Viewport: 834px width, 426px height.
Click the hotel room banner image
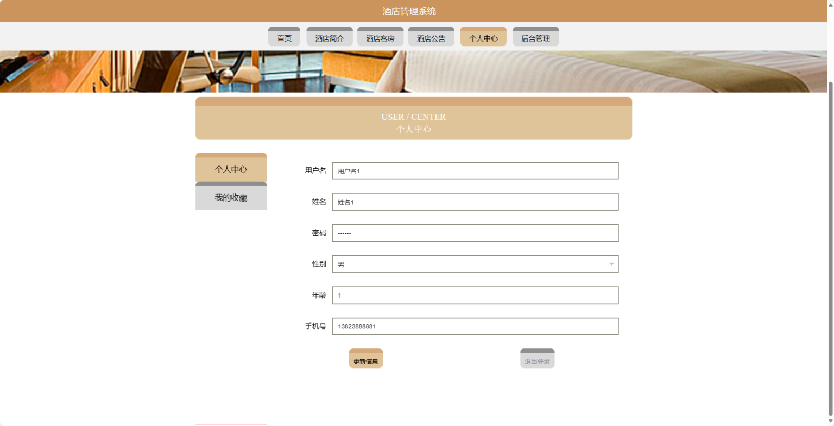pos(413,71)
